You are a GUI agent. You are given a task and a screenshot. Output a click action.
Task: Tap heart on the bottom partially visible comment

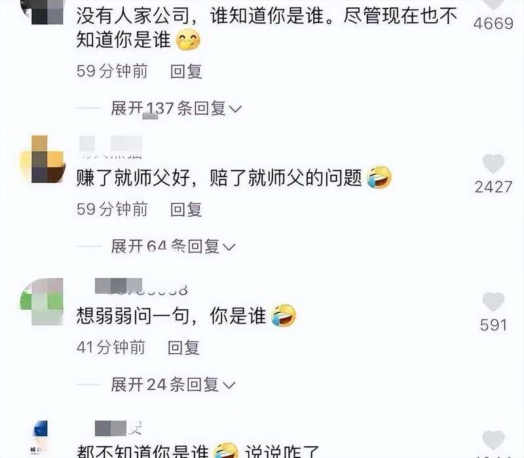493,440
